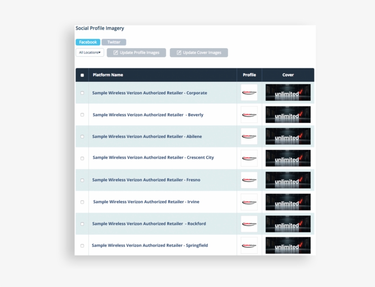Image resolution: width=375 pixels, height=287 pixels.
Task: Click the Corporate row profile logo
Action: click(249, 92)
